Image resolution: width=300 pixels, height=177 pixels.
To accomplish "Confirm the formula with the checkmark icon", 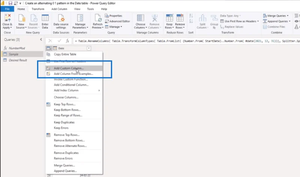I will point(59,41).
